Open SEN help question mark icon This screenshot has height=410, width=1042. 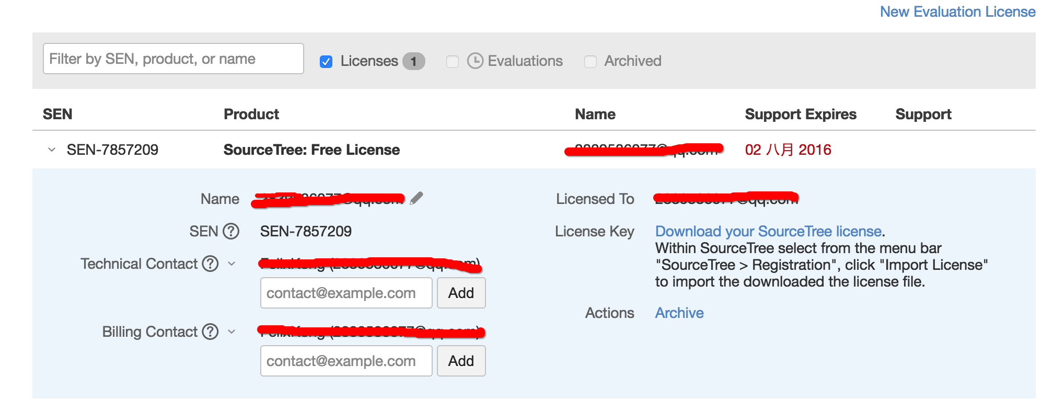[231, 231]
